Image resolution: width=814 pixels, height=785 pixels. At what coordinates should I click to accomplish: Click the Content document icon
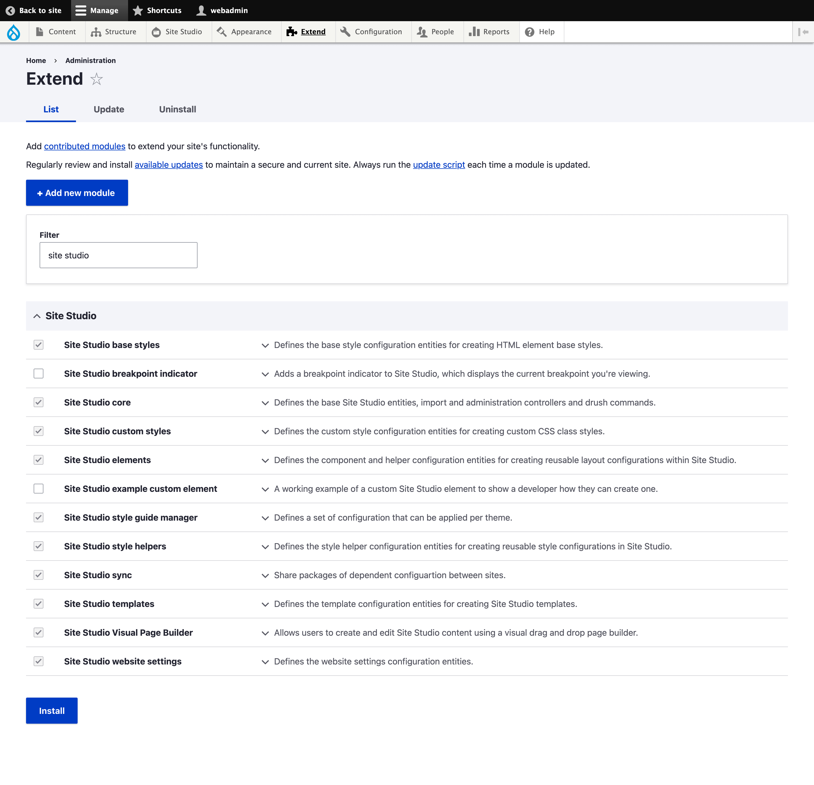[x=39, y=31]
